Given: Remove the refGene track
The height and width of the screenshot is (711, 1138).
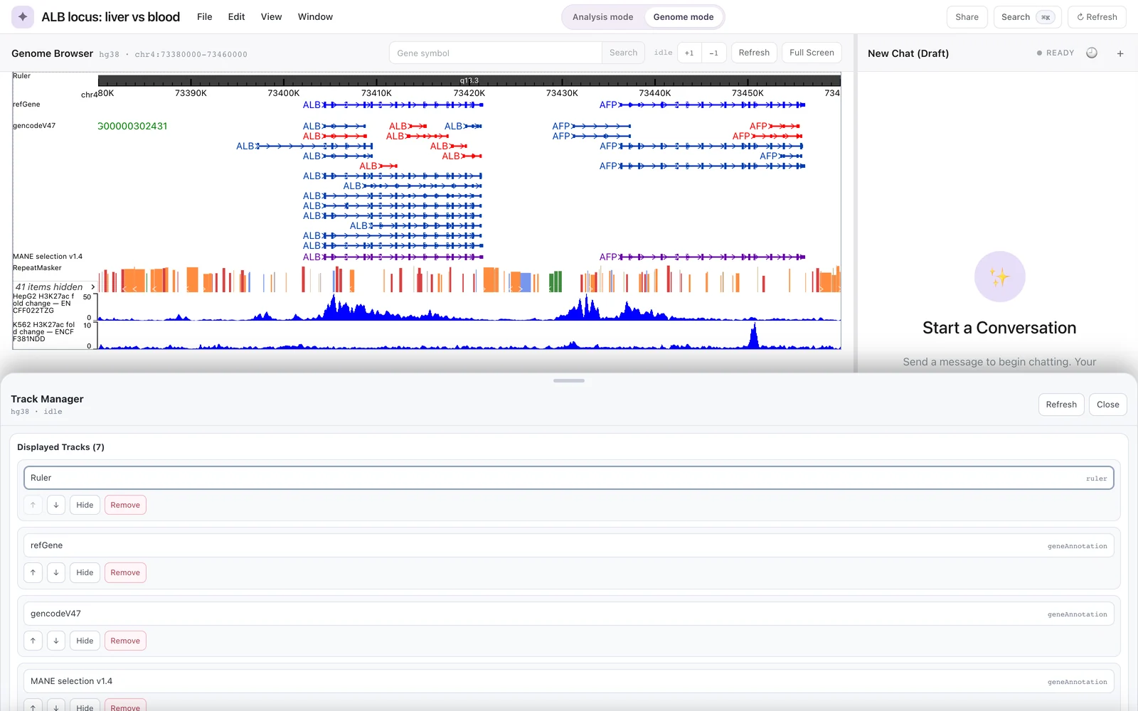Looking at the screenshot, I should click(125, 572).
